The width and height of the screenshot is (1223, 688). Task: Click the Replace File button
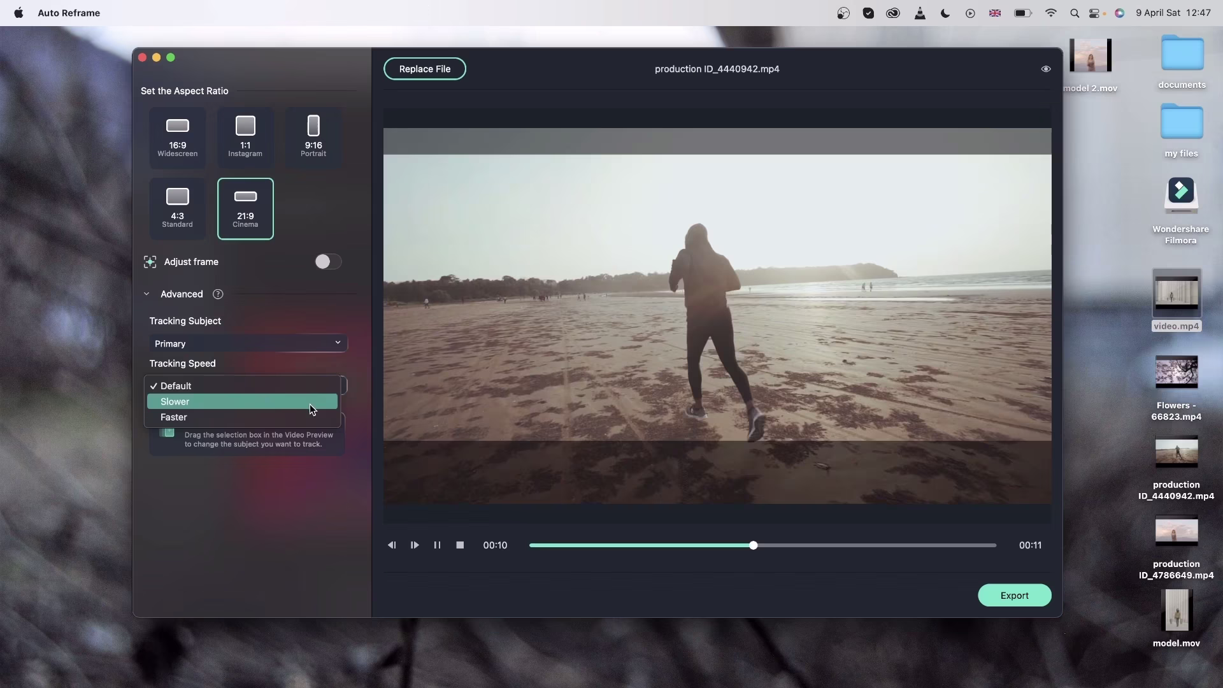pos(424,69)
